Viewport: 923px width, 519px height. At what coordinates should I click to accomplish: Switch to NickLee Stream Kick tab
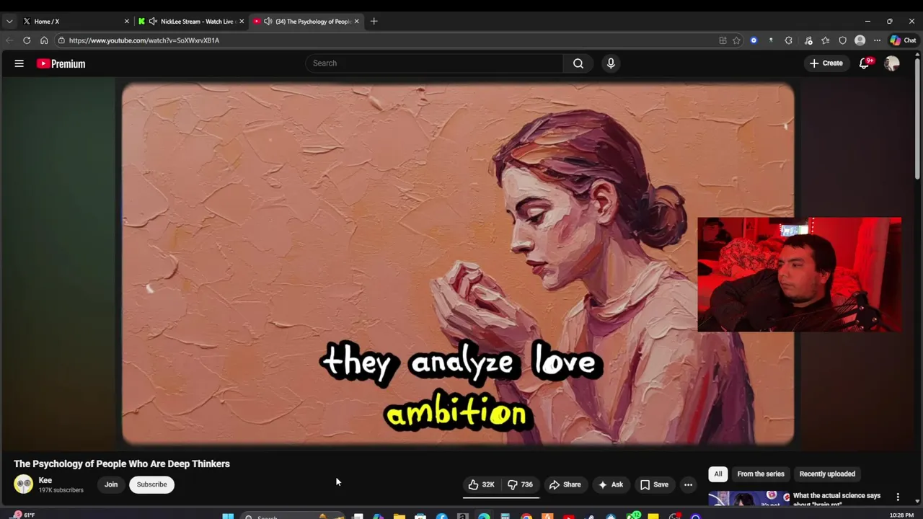190,21
